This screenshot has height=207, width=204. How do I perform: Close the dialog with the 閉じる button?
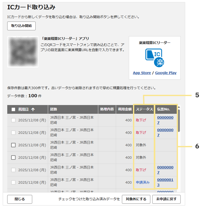pyautogui.click(x=20, y=199)
